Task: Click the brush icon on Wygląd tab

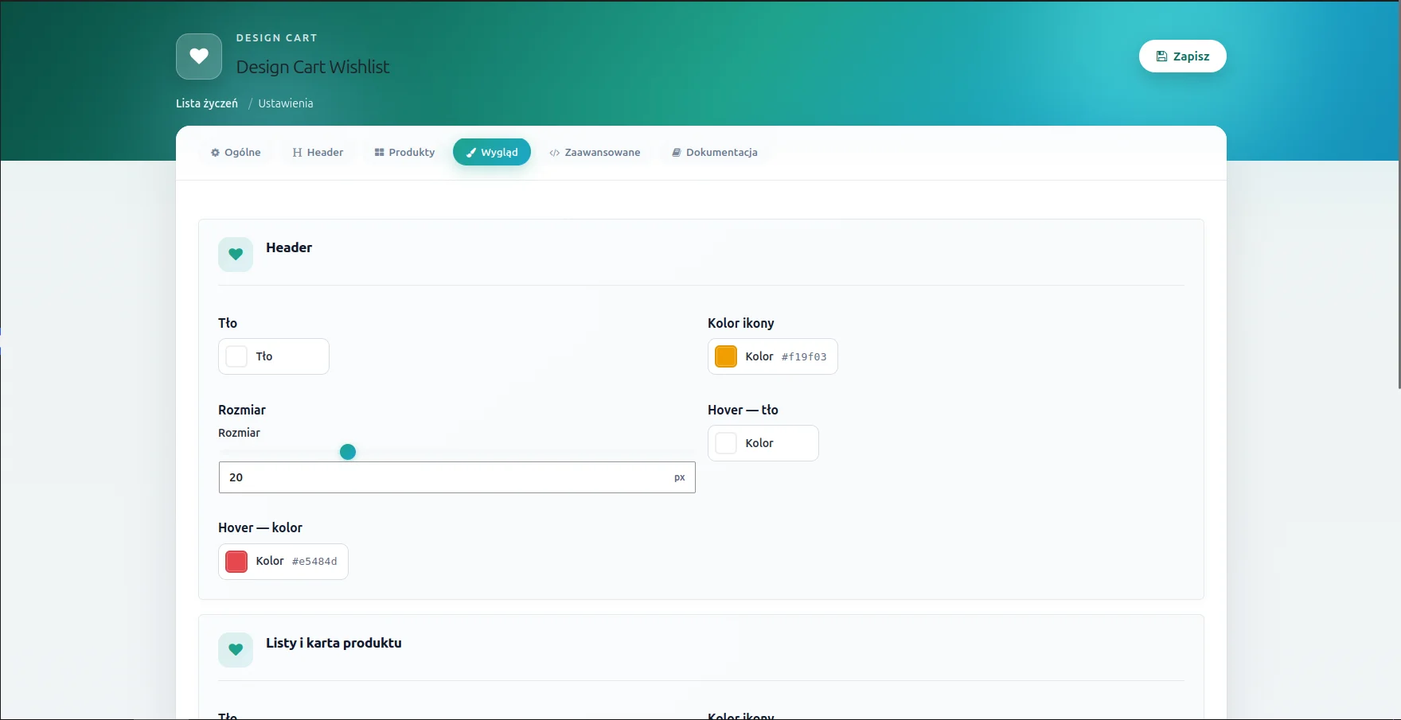Action: pos(470,153)
